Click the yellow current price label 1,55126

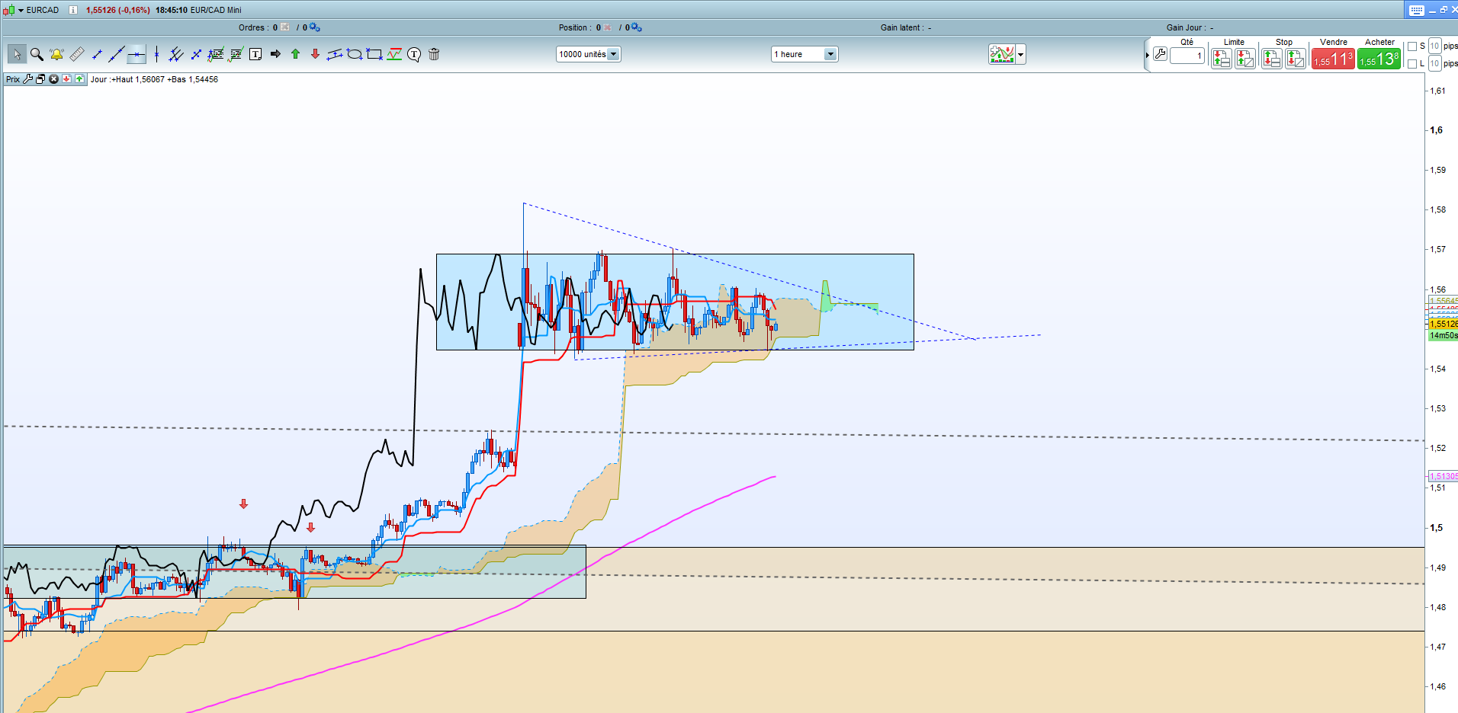click(x=1443, y=324)
